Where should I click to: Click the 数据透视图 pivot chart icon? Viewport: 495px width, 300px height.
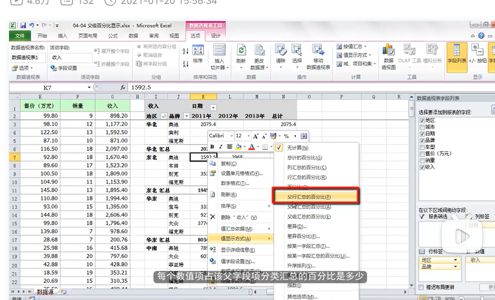388,57
